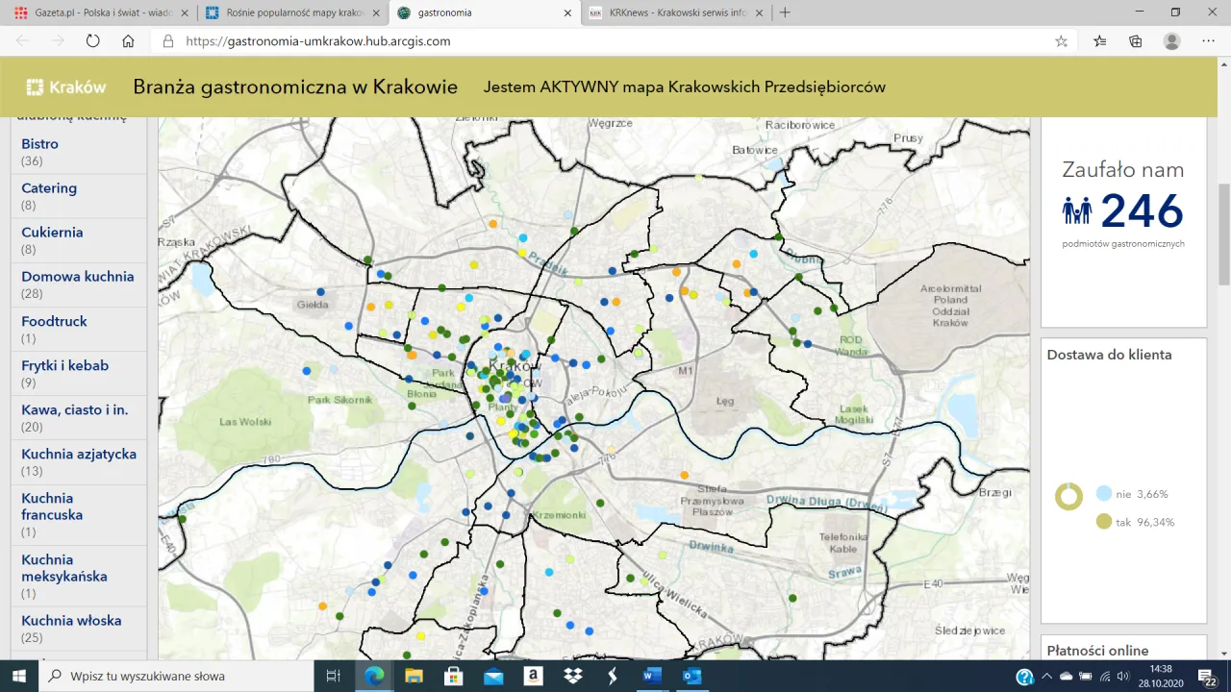Open Dropbox from the taskbar
The width and height of the screenshot is (1231, 692).
coord(572,676)
